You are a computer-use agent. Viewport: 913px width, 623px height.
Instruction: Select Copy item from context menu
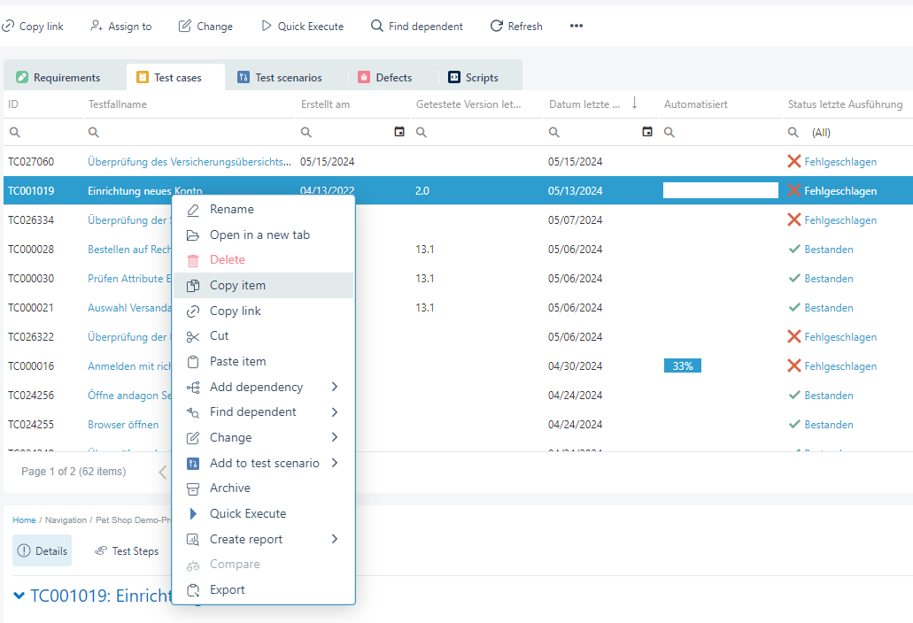[x=237, y=285]
